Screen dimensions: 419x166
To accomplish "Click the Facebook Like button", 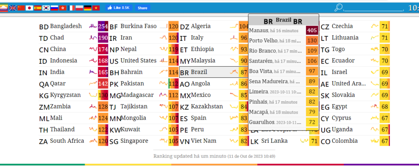I will [x=118, y=8].
